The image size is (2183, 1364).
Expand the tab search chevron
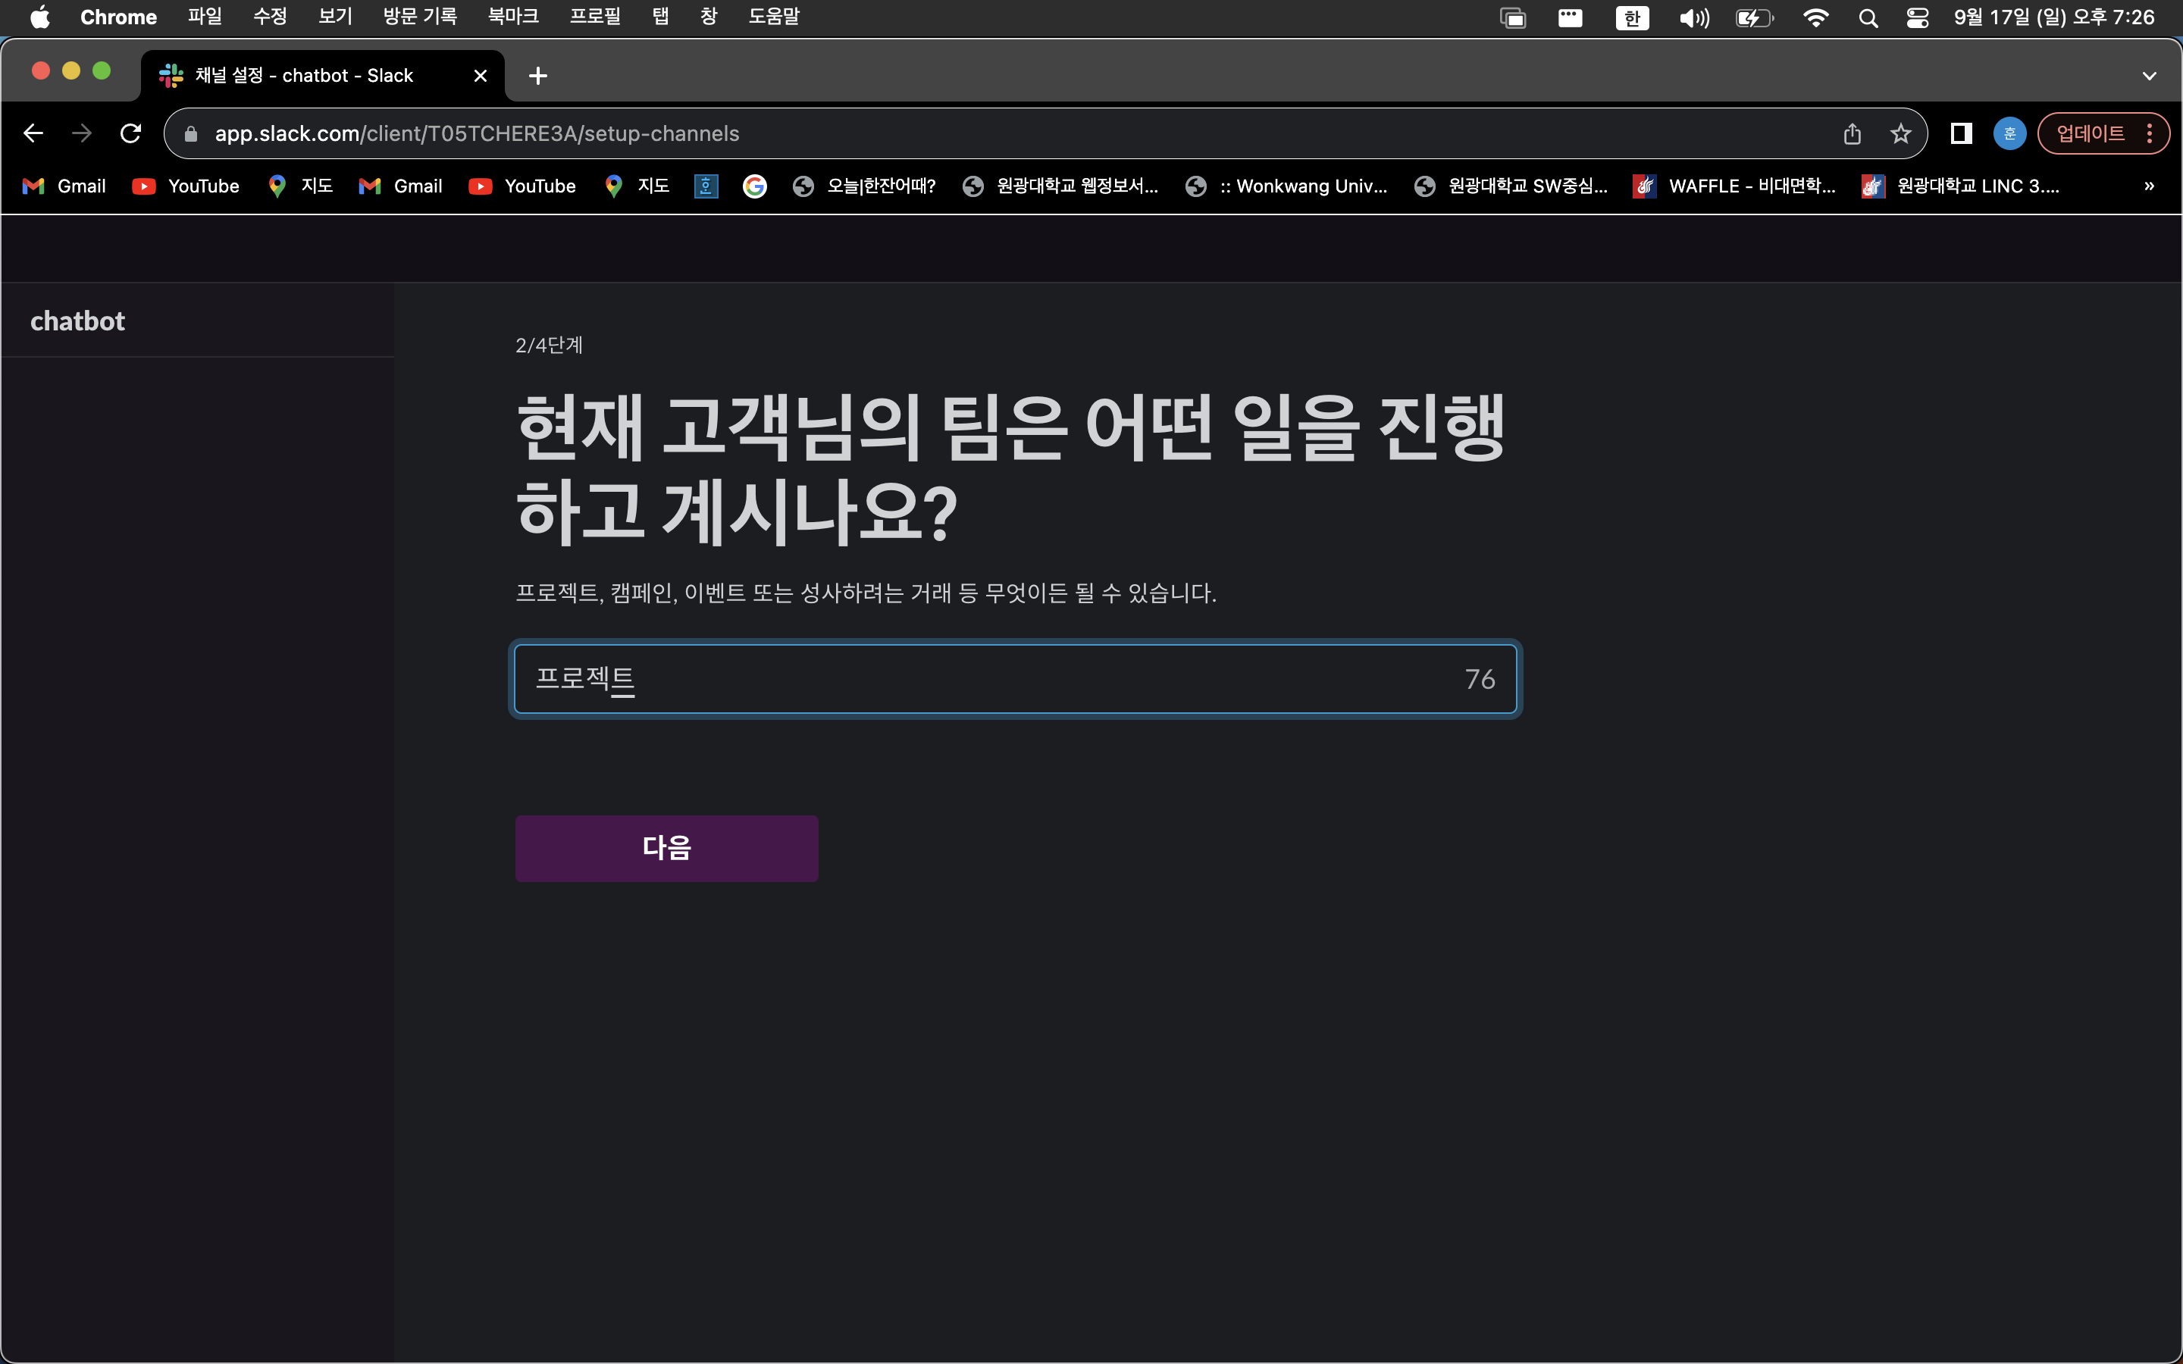(x=2150, y=76)
